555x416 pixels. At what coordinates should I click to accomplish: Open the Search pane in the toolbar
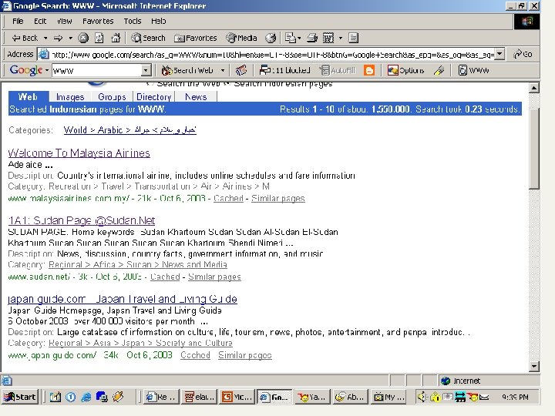coord(148,38)
